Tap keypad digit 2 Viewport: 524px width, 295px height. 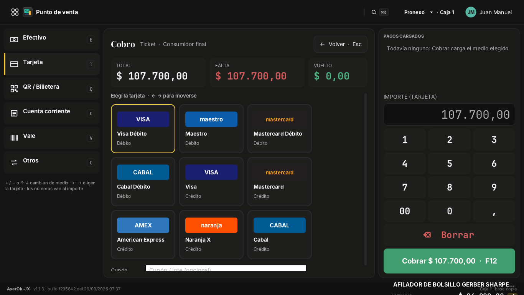coord(449,140)
